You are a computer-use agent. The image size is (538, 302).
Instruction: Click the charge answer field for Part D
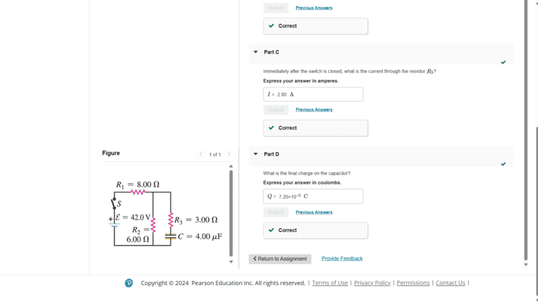(313, 197)
